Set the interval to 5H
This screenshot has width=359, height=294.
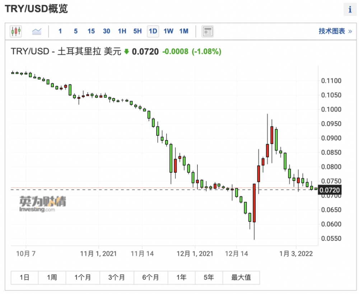[137, 31]
